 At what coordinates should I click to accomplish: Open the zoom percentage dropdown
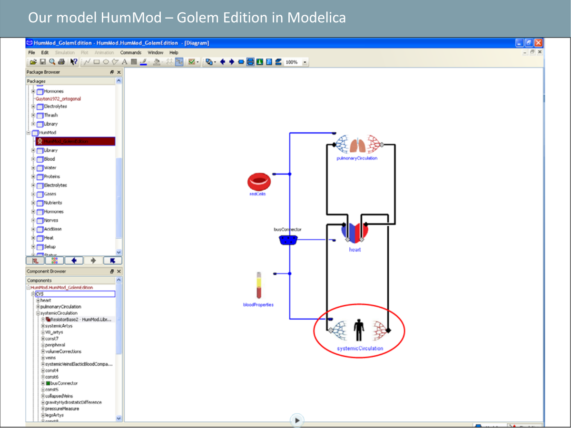coord(305,62)
